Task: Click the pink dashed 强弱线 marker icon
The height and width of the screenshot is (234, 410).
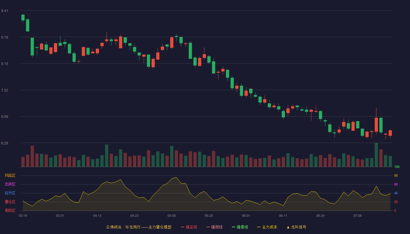Action: click(208, 227)
